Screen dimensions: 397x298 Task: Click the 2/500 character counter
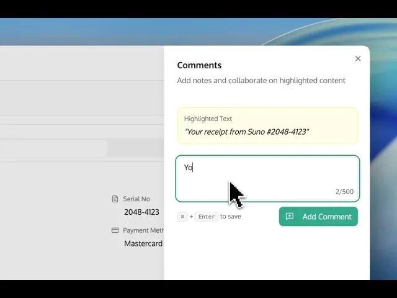pyautogui.click(x=344, y=192)
